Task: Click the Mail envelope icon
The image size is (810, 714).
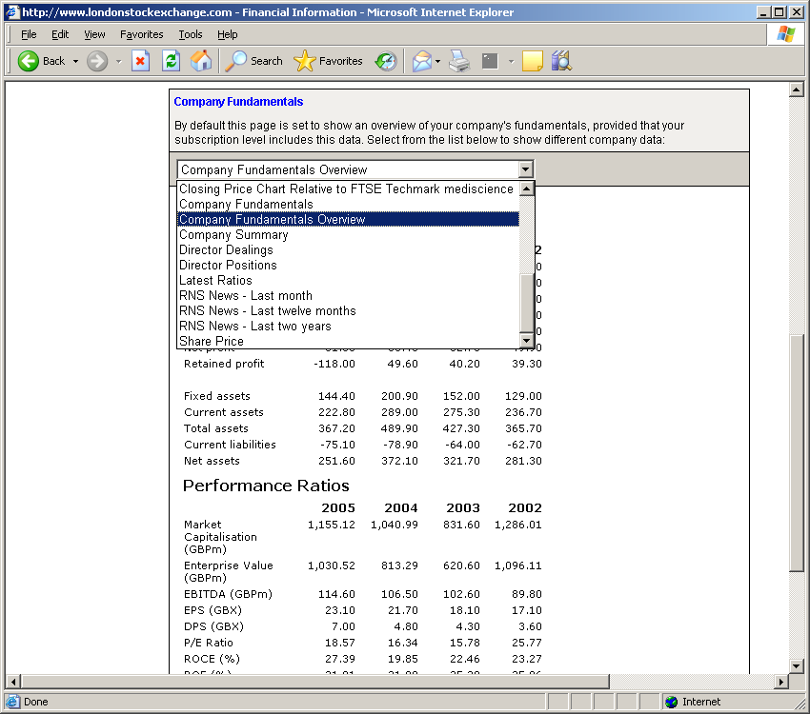Action: tap(421, 61)
